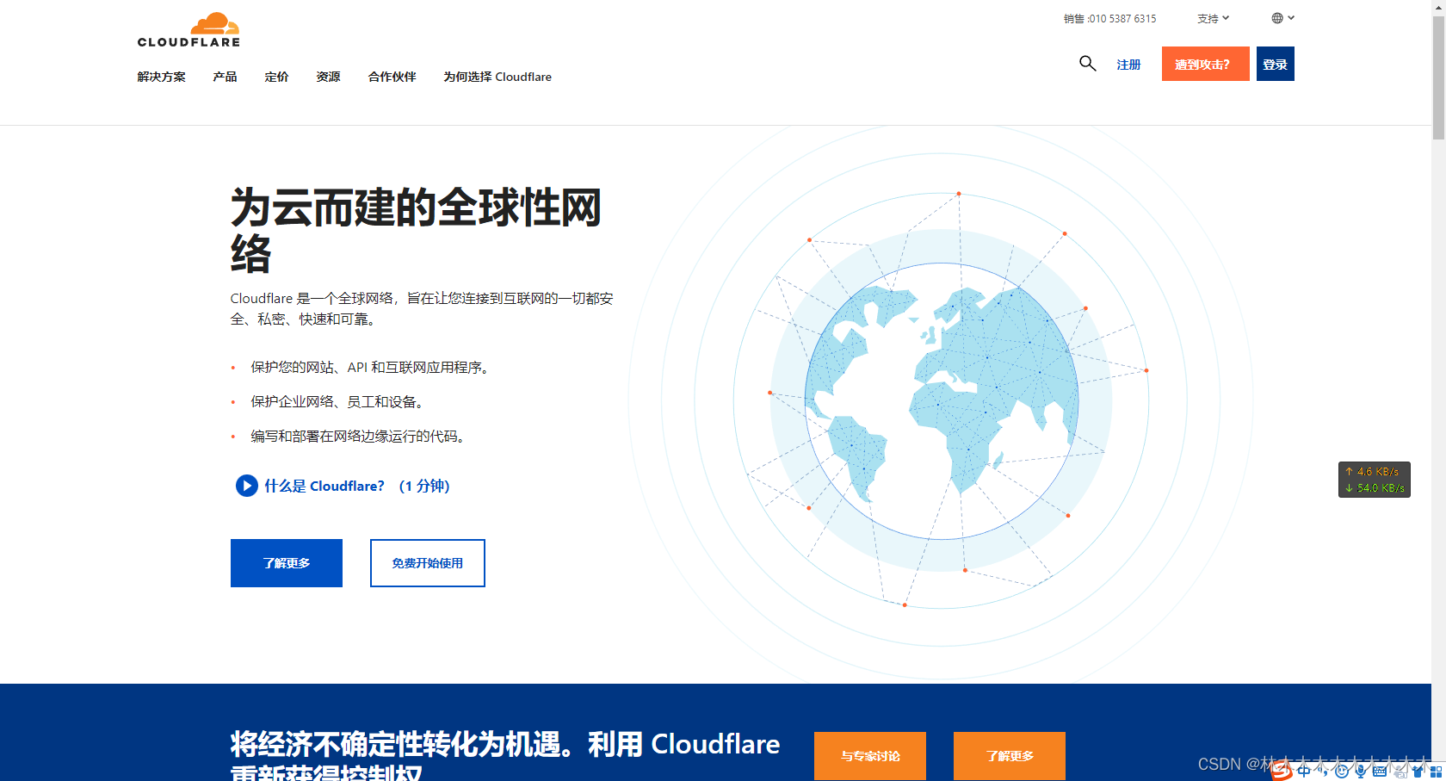Image resolution: width=1446 pixels, height=781 pixels.
Task: Click the 注册 link
Action: 1128,65
